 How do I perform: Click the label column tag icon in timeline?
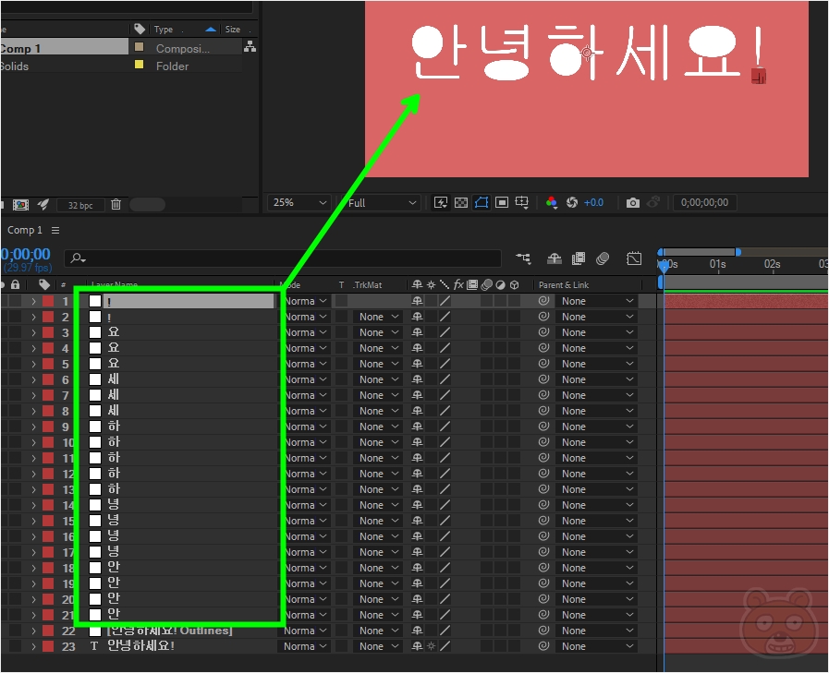[44, 284]
